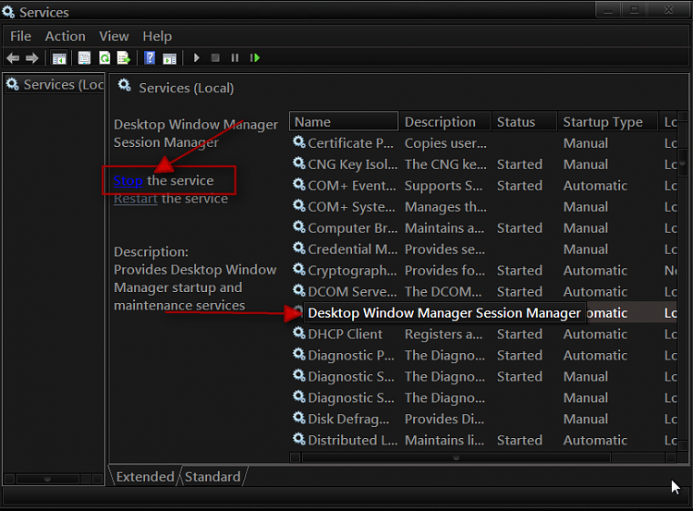693x511 pixels.
Task: Select the COM+ Event... service name
Action: tap(352, 186)
